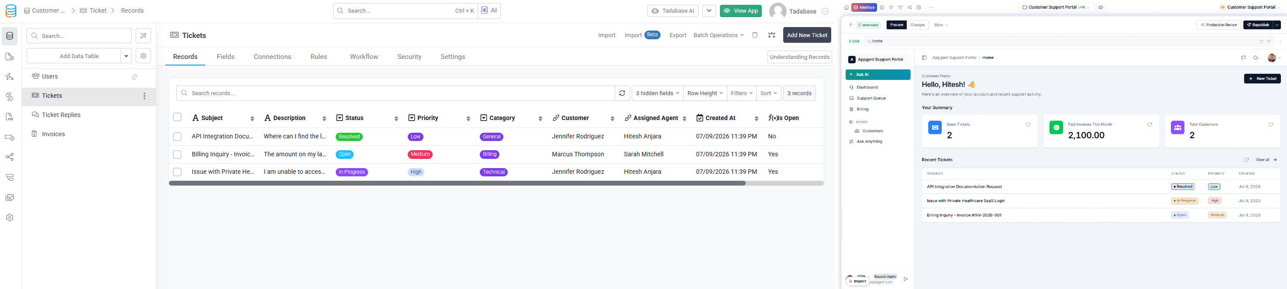The image size is (1287, 289).
Task: Open the Data Tables database icon in left rail
Action: (x=10, y=36)
